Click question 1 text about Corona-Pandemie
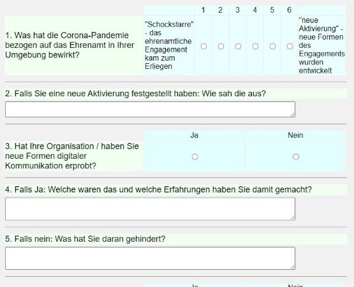This screenshot has height=287, width=354. tap(70, 45)
